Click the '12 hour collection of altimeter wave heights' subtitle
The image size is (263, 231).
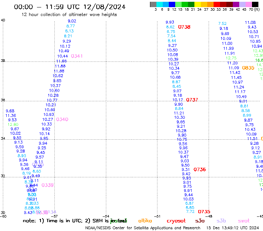click(69, 15)
